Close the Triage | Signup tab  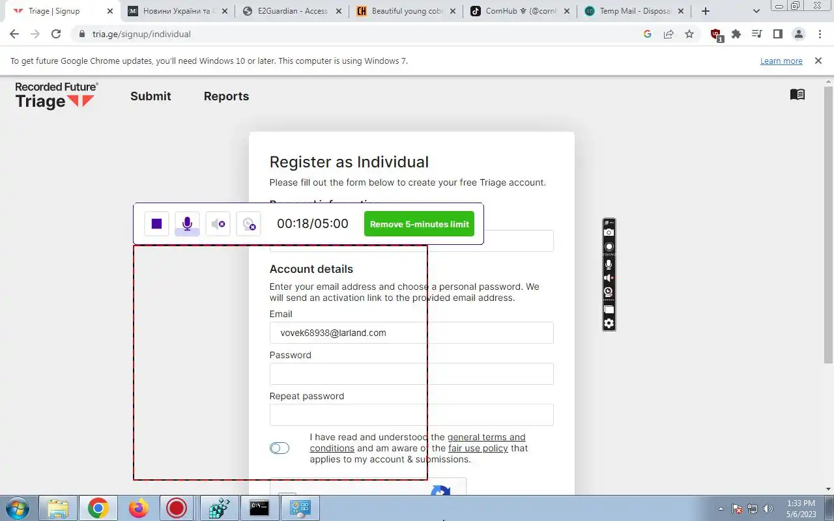coord(109,11)
